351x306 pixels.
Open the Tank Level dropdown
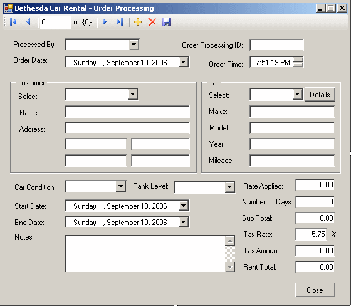229,187
